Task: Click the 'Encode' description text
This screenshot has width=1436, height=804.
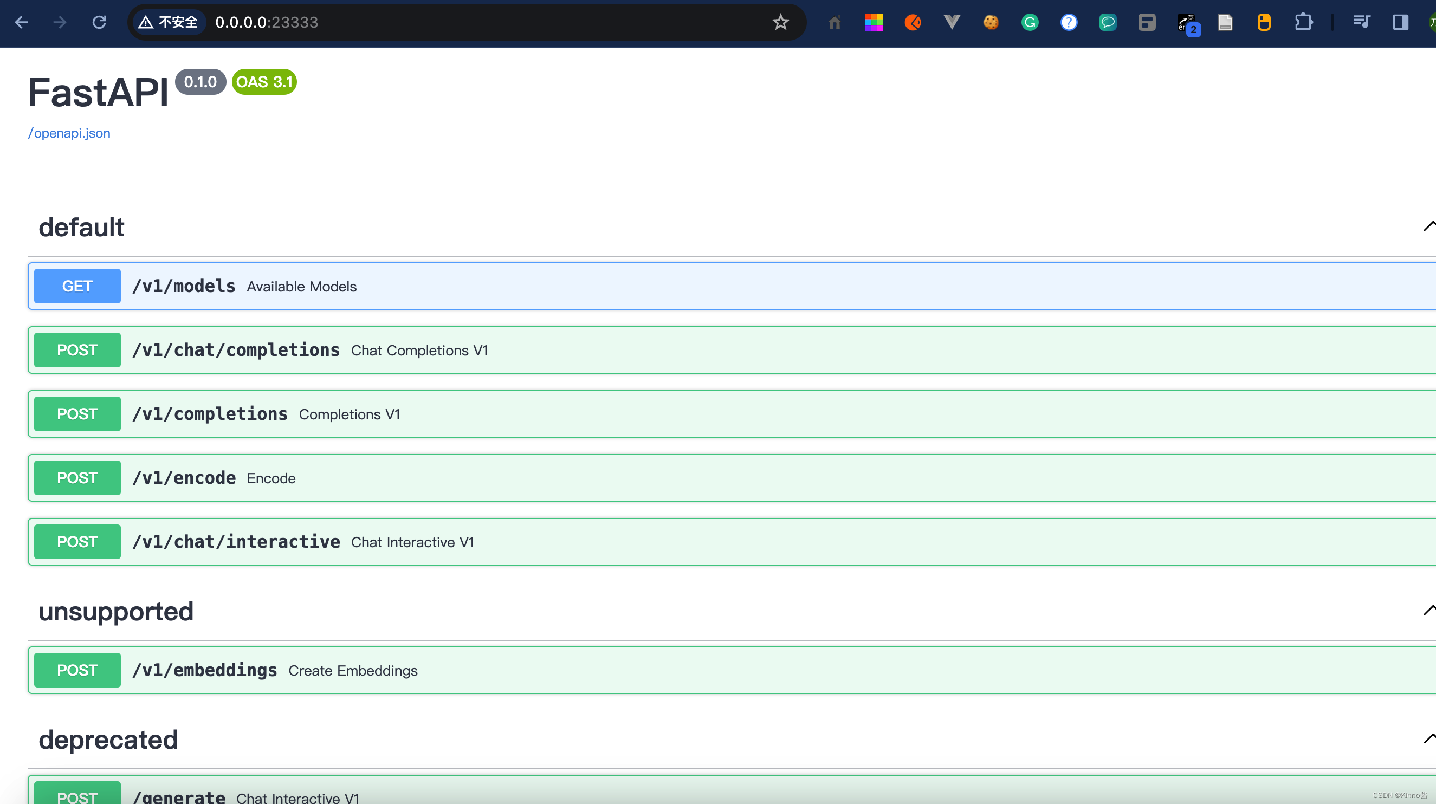Action: (271, 478)
